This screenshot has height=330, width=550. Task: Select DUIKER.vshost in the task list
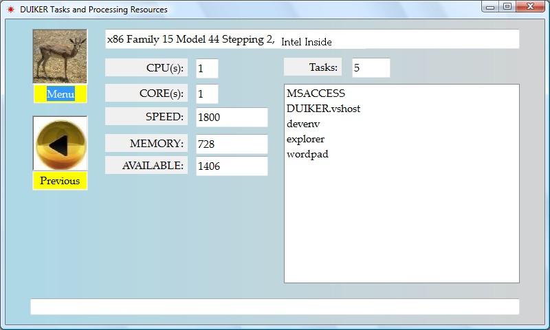tap(323, 109)
